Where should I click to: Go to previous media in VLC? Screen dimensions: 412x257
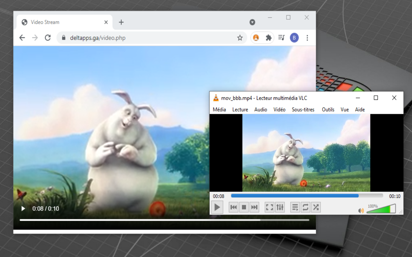(x=234, y=207)
